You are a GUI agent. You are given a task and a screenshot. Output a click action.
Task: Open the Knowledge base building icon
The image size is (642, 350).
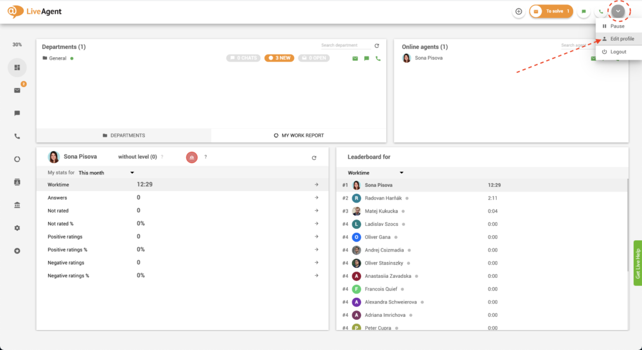point(17,205)
